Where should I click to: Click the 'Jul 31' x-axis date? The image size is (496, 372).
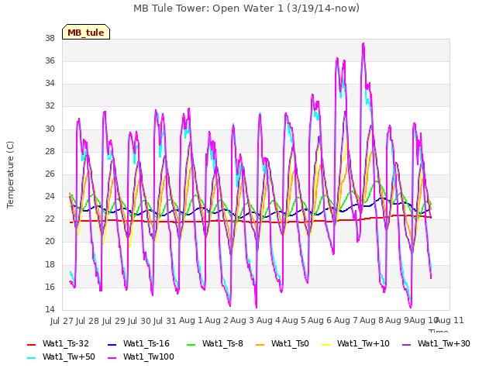pyautogui.click(x=165, y=321)
